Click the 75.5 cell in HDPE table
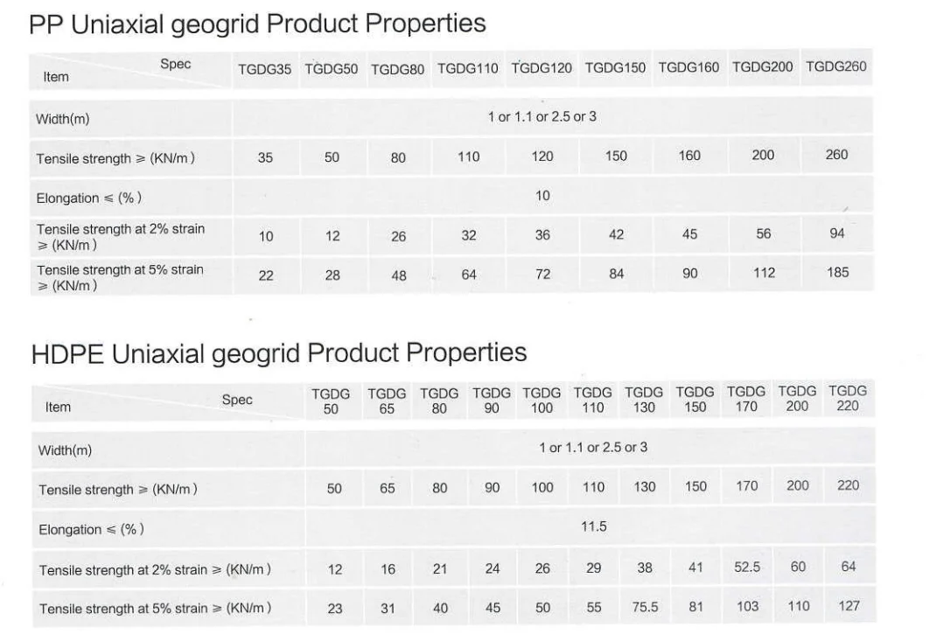The image size is (930, 641). [x=645, y=607]
